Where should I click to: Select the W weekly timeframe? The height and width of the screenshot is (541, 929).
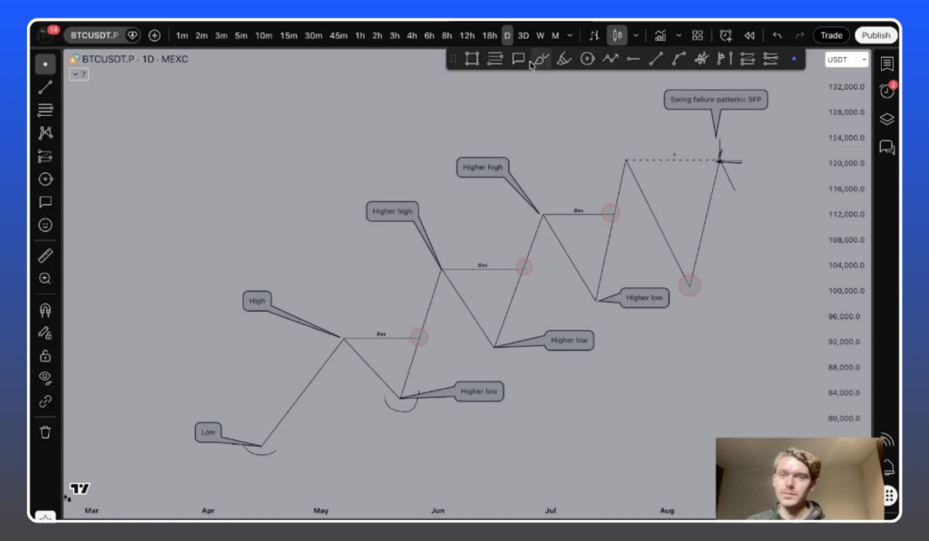[x=540, y=35]
